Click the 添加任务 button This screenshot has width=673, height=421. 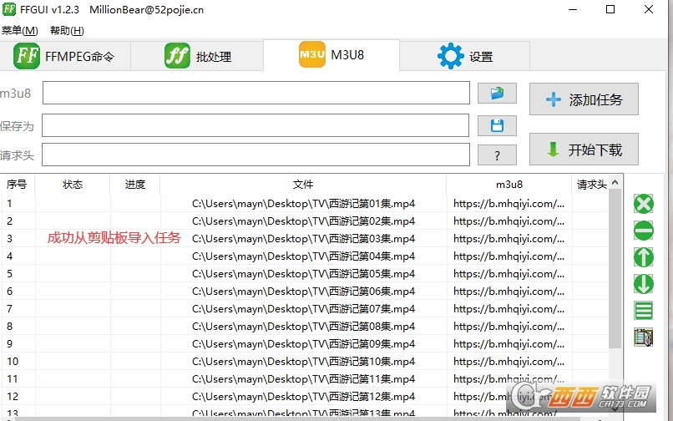click(584, 99)
